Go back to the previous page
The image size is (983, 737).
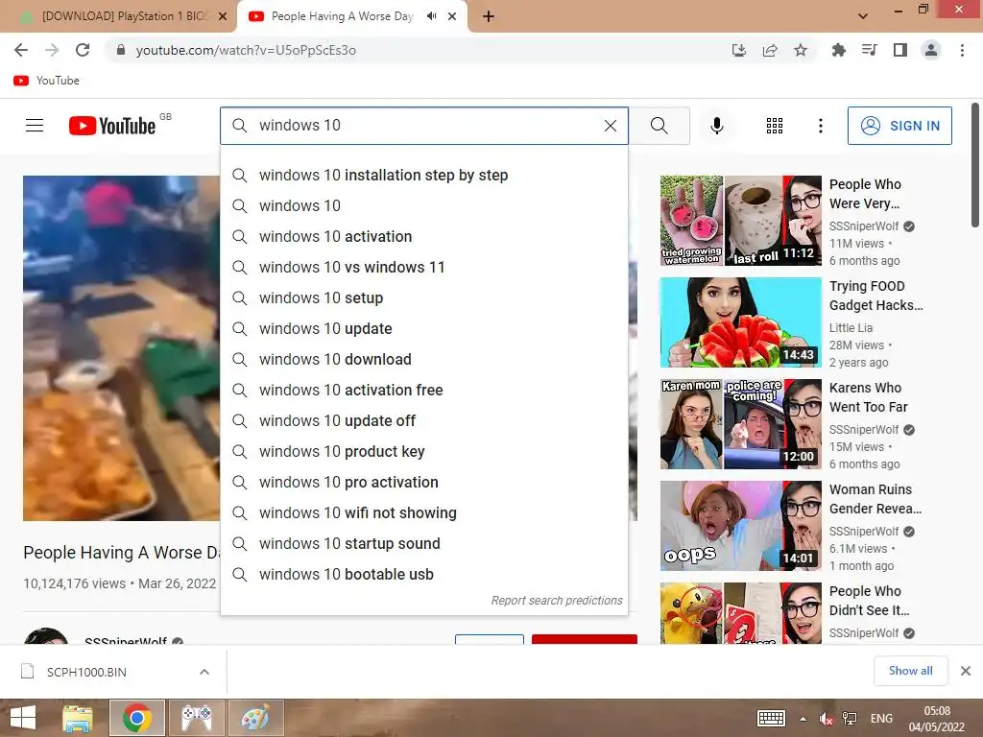[21, 50]
